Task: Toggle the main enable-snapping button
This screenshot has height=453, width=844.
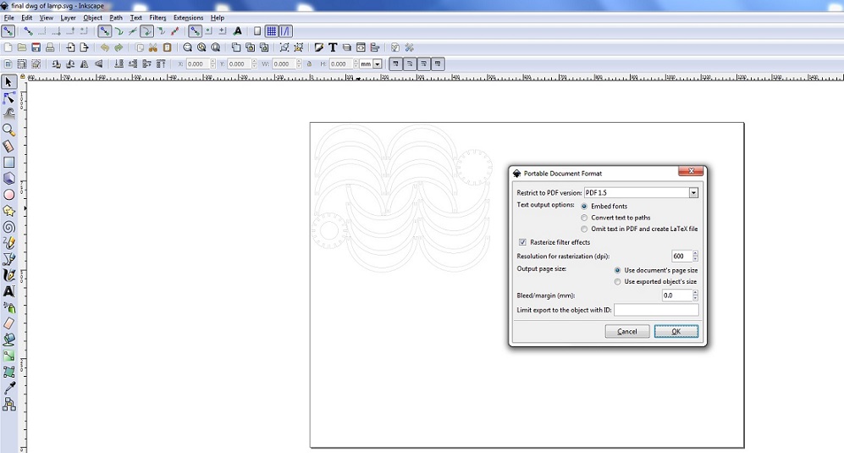Action: pos(8,31)
